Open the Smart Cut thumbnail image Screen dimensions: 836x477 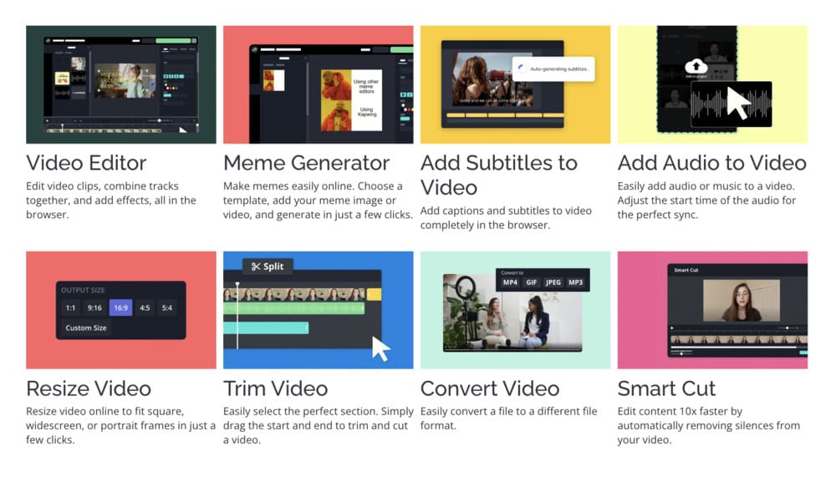point(713,310)
